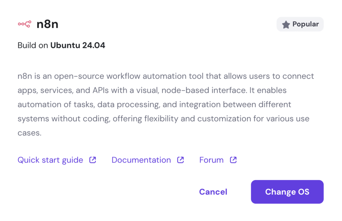The height and width of the screenshot is (221, 342).
Task: Click the arrow glyph inside the Forum link icon
Action: tap(233, 160)
